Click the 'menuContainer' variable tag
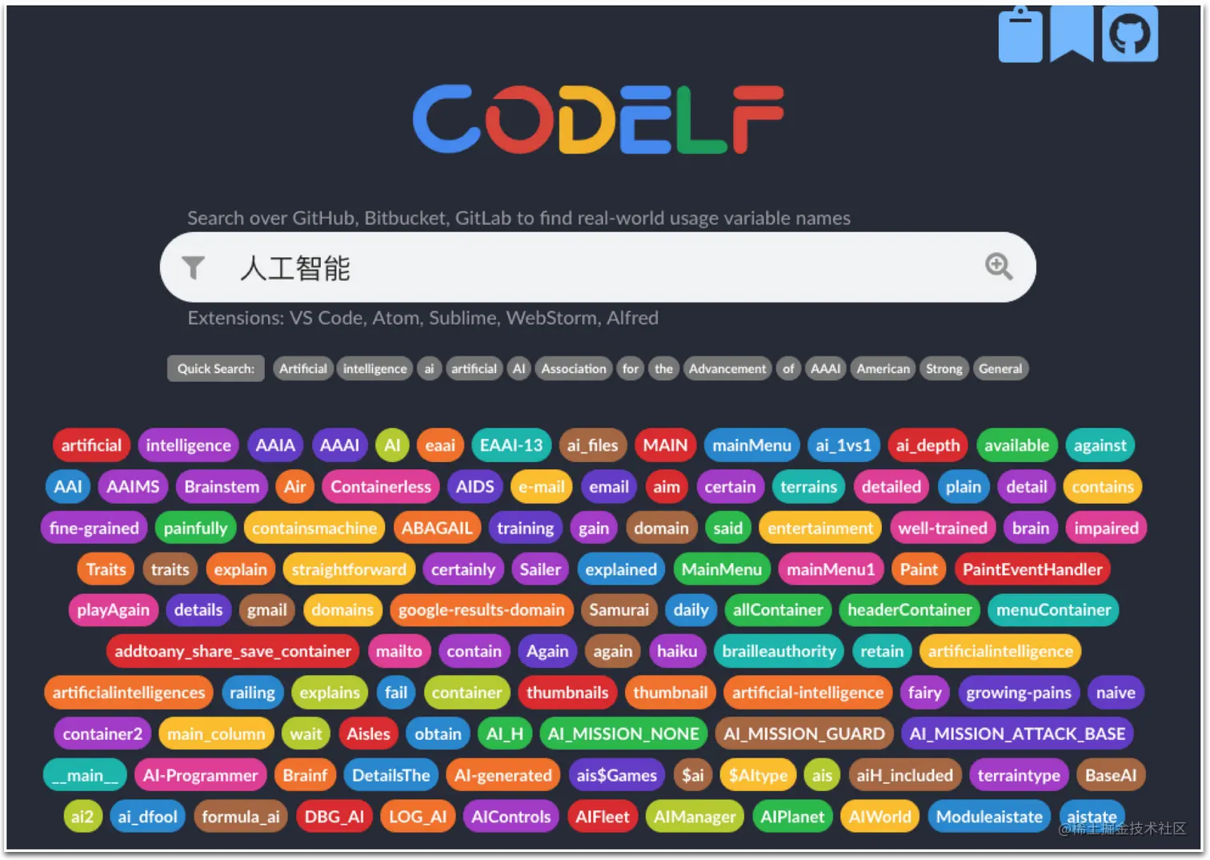The image size is (1210, 860). tap(1054, 610)
